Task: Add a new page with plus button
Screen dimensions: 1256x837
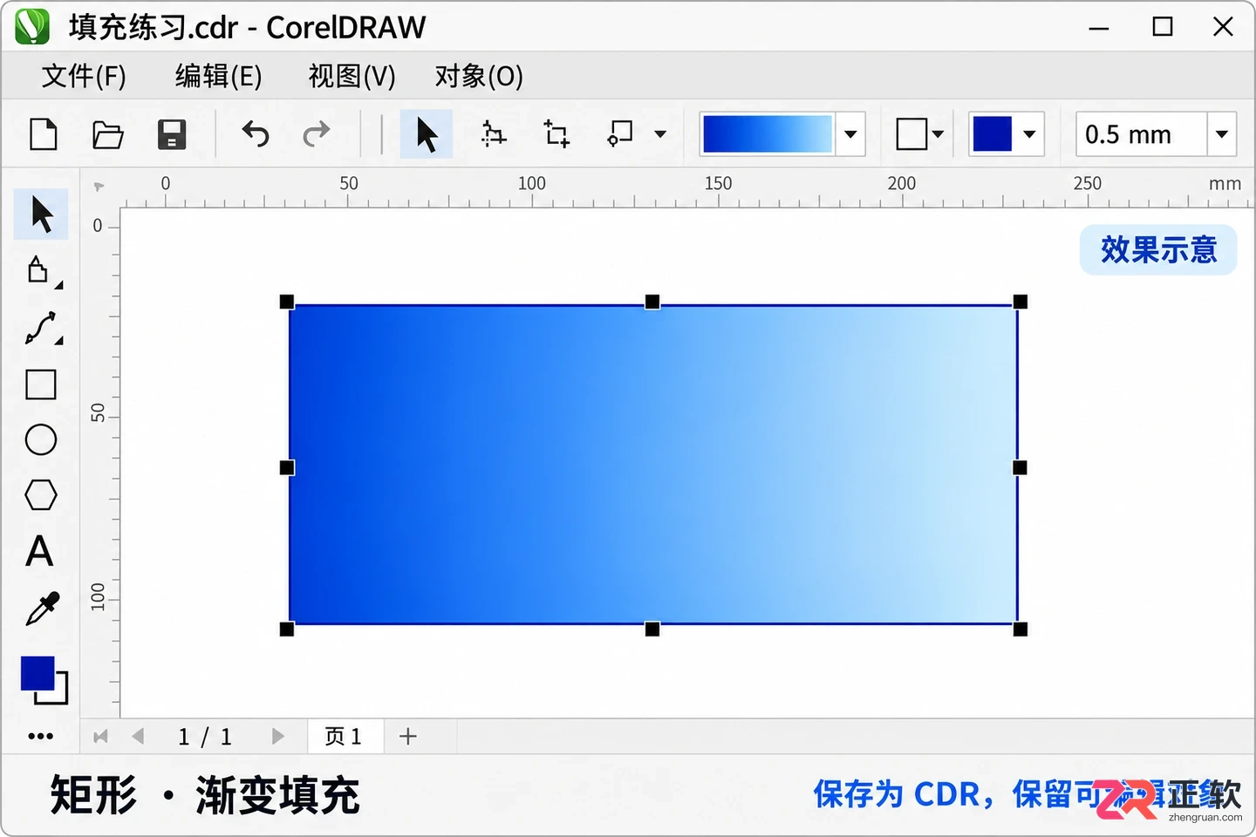Action: [x=408, y=737]
